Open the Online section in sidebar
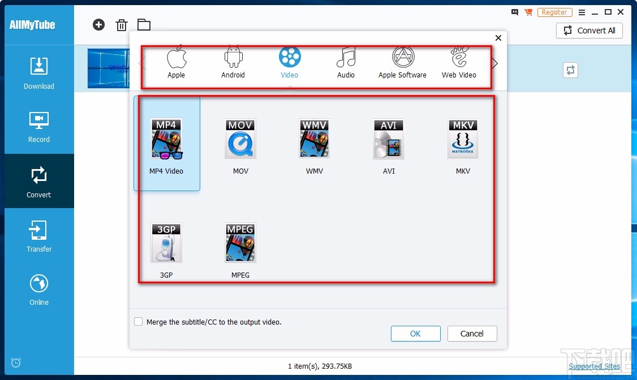Screen dimensions: 637x380 click(39, 290)
